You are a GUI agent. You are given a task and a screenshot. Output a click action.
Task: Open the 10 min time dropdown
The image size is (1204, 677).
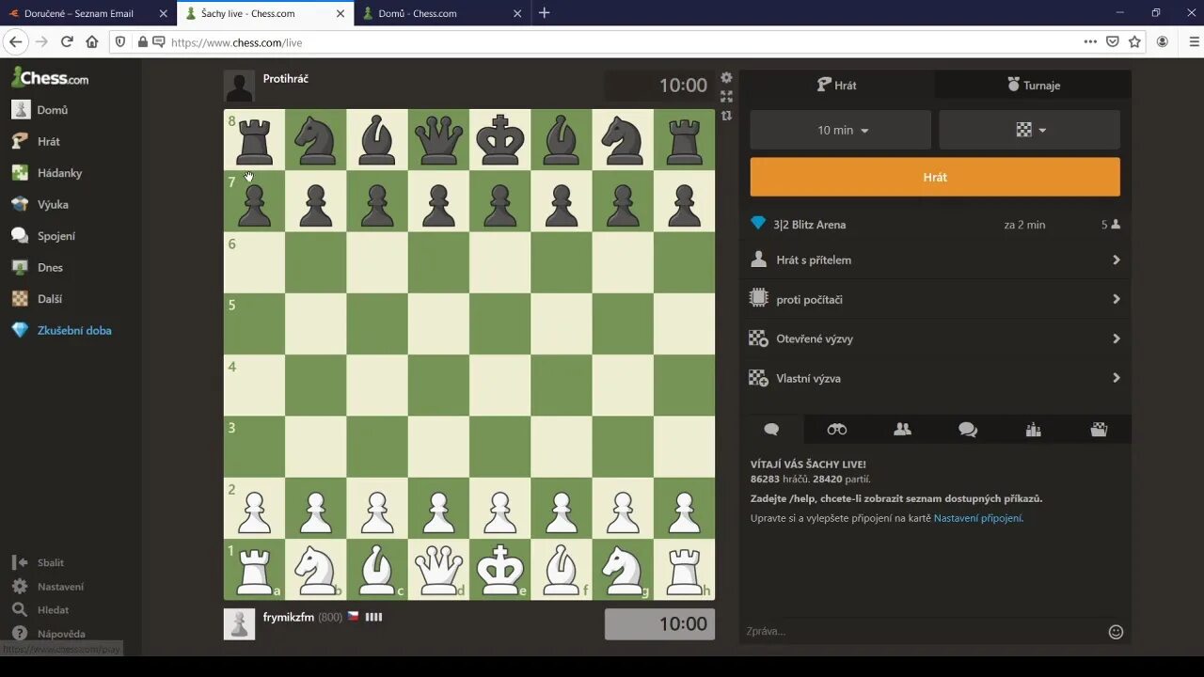pos(841,130)
